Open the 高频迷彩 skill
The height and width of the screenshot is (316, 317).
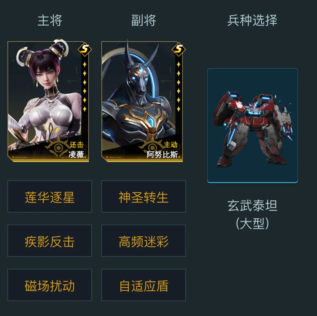pyautogui.click(x=144, y=241)
